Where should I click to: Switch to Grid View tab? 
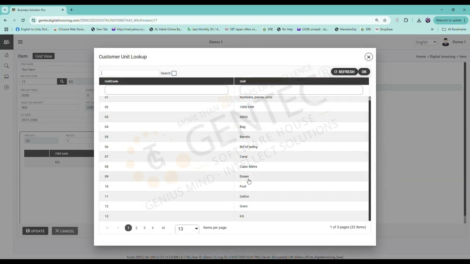(44, 56)
